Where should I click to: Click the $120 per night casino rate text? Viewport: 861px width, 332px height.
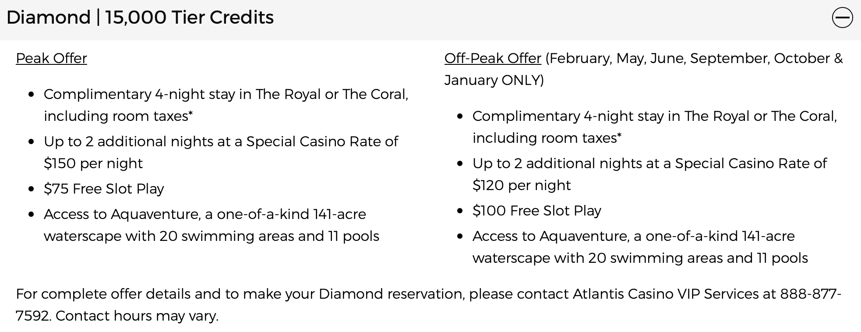pyautogui.click(x=522, y=185)
